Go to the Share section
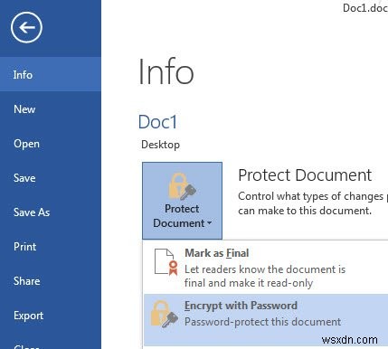Viewport: 388px width, 349px height. point(51,281)
